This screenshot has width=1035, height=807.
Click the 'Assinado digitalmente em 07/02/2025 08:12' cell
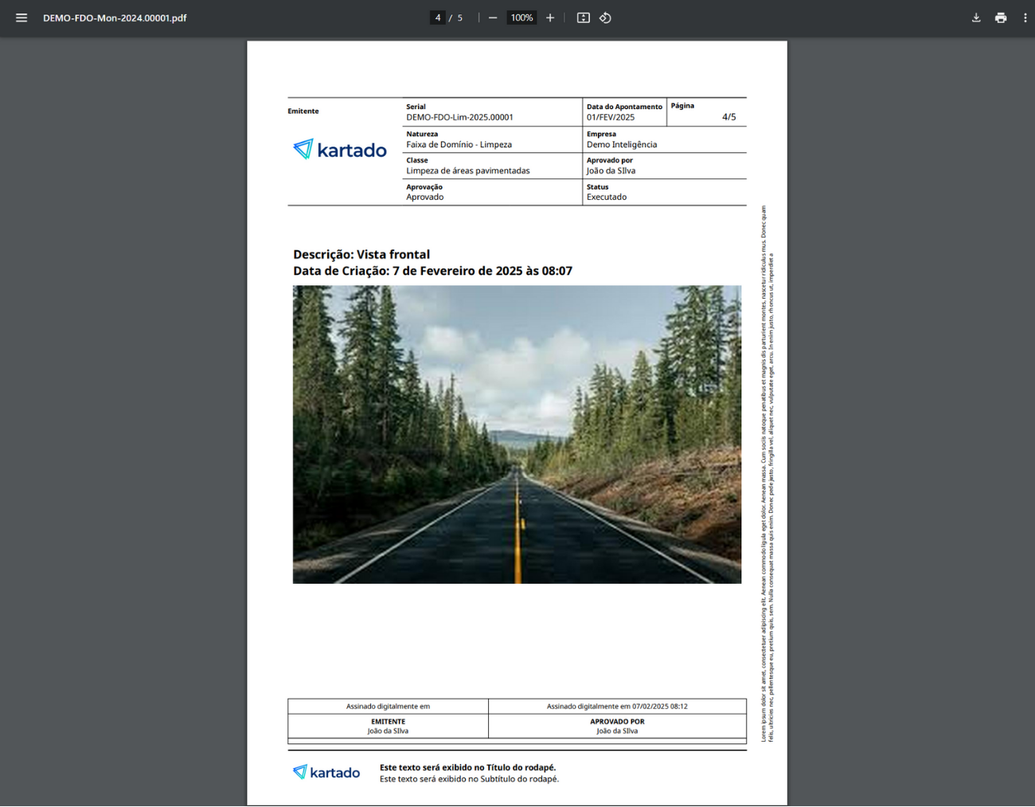tap(617, 706)
